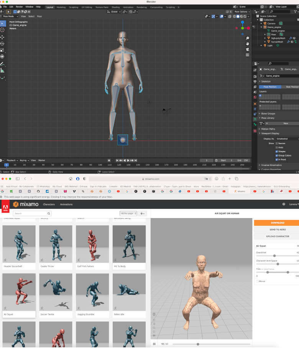Open the Object Data armature properties tab
299x348 pixels.
pos(255,120)
